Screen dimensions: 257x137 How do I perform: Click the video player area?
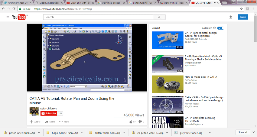pyautogui.click(x=87, y=57)
